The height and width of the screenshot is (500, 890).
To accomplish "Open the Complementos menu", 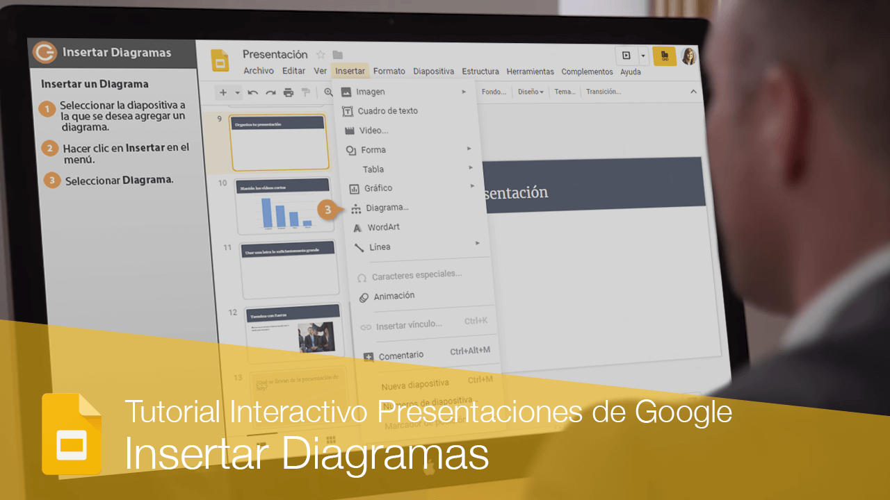I will [x=588, y=72].
